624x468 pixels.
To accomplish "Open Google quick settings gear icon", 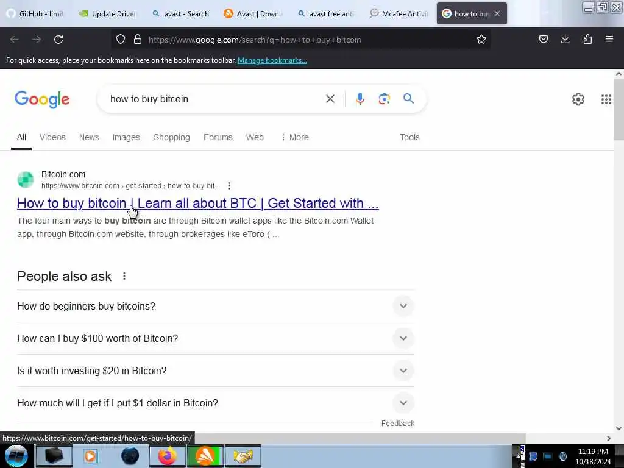I will pyautogui.click(x=578, y=99).
